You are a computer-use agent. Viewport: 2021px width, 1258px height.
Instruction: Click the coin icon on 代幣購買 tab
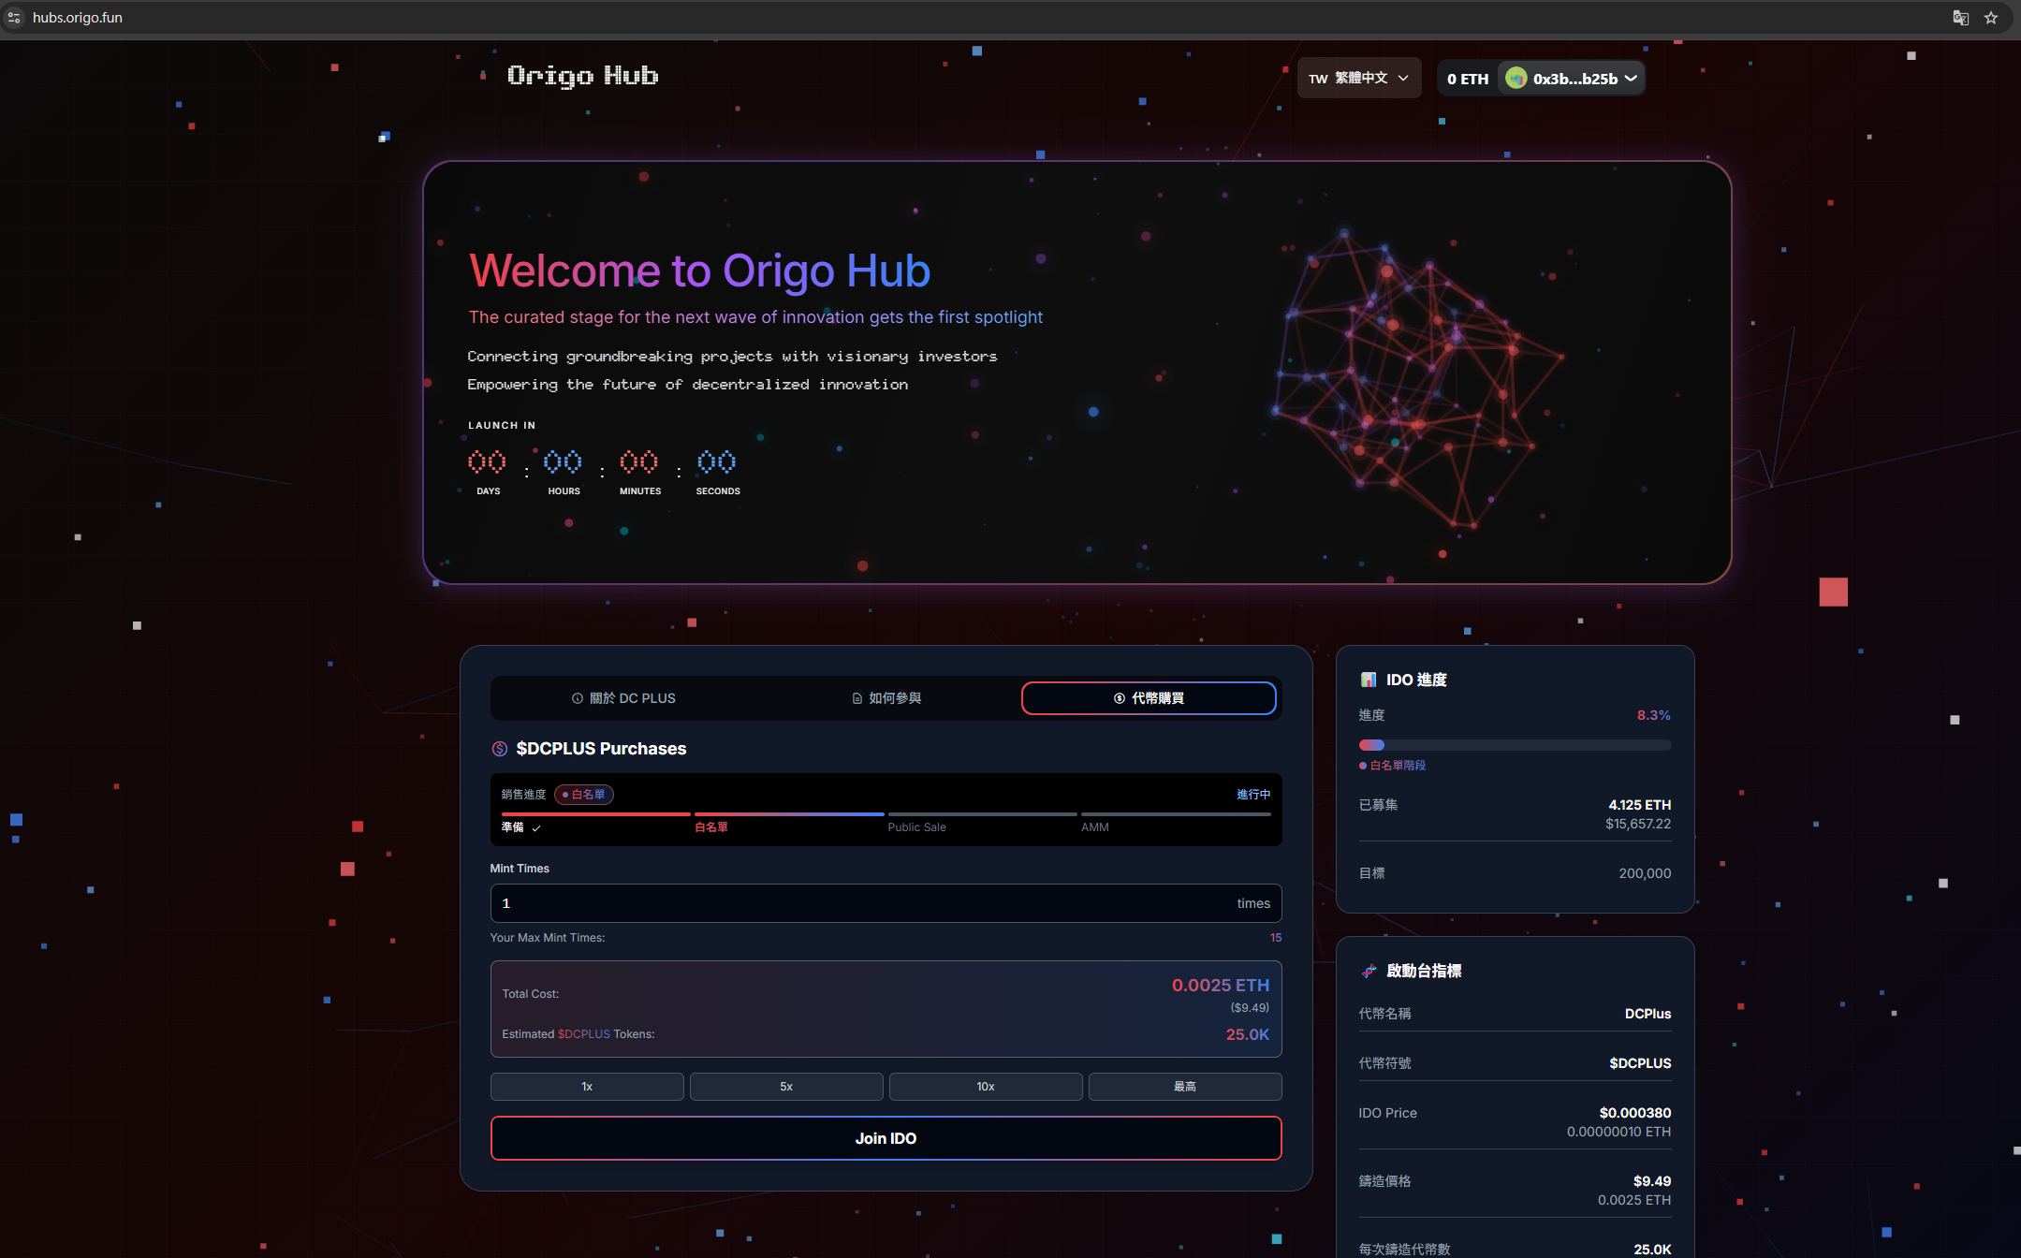(1119, 697)
